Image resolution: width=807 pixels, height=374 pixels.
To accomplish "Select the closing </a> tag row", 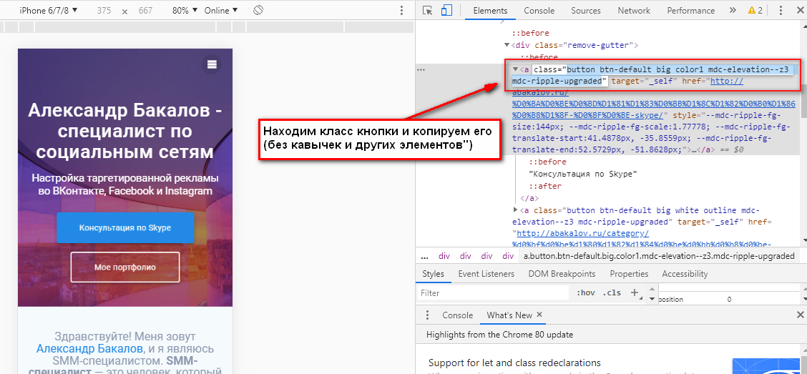I will 529,198.
